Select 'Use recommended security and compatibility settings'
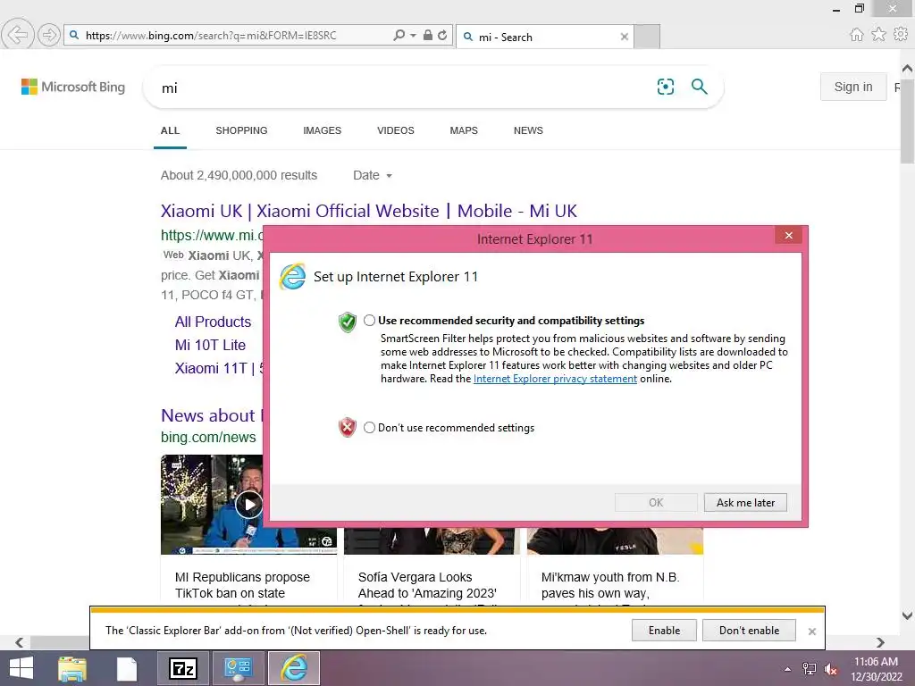915x686 pixels. [369, 321]
